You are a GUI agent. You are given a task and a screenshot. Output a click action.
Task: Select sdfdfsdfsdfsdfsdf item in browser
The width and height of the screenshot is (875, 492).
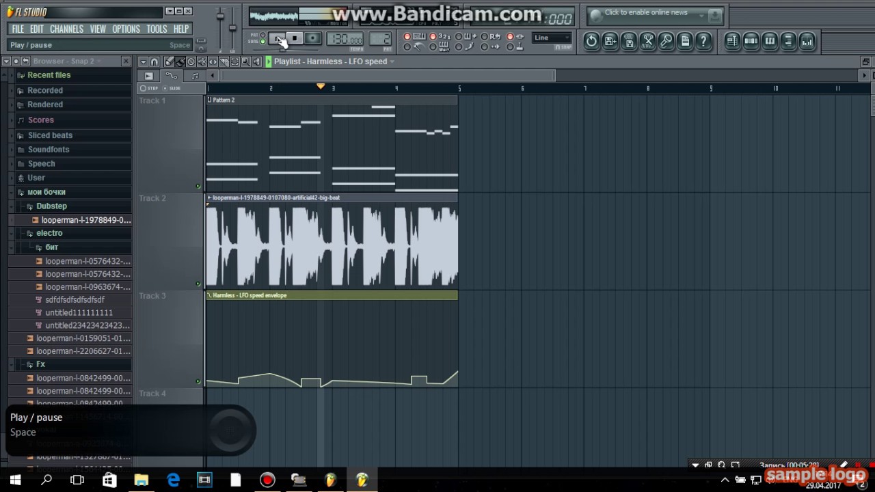pyautogui.click(x=75, y=299)
